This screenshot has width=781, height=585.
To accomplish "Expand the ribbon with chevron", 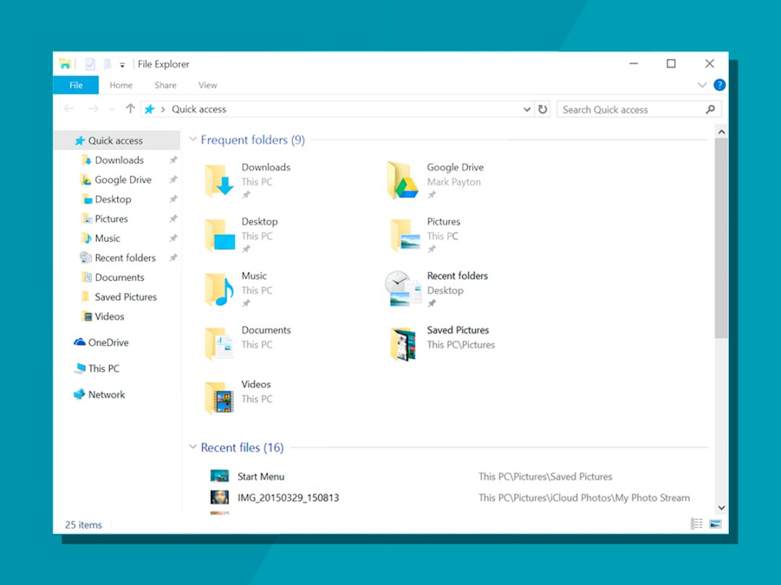I will (x=701, y=85).
